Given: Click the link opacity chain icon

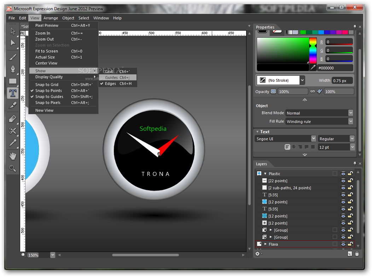Looking at the screenshot, I should pyautogui.click(x=313, y=92).
